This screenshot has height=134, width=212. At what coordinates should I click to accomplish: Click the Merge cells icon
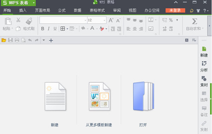(x=151, y=20)
